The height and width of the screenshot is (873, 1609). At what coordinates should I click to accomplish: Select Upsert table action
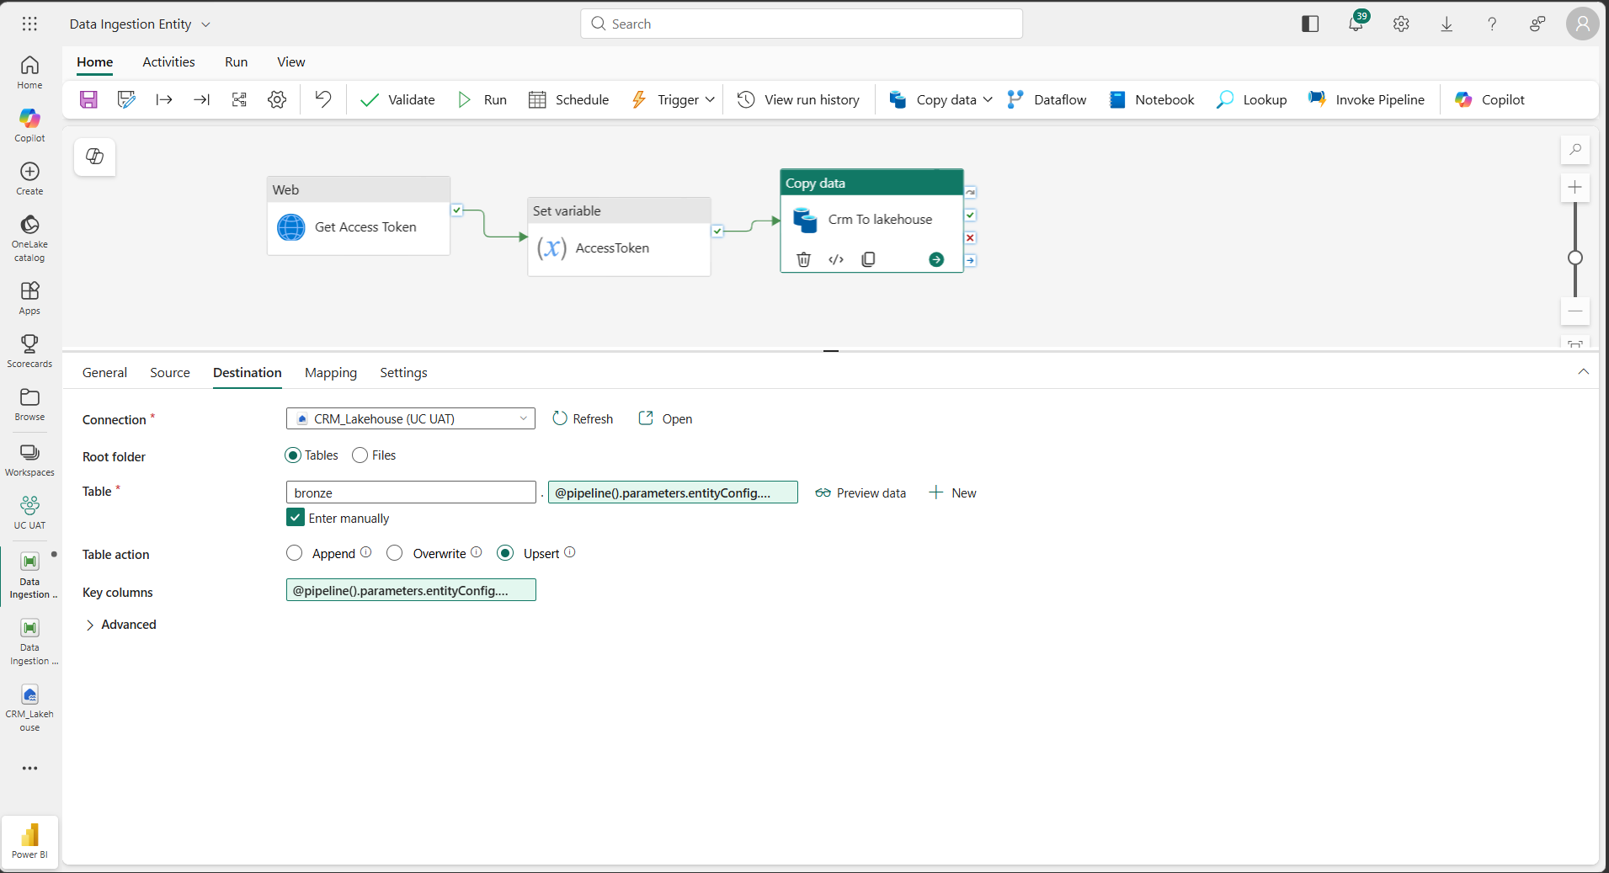tap(505, 553)
